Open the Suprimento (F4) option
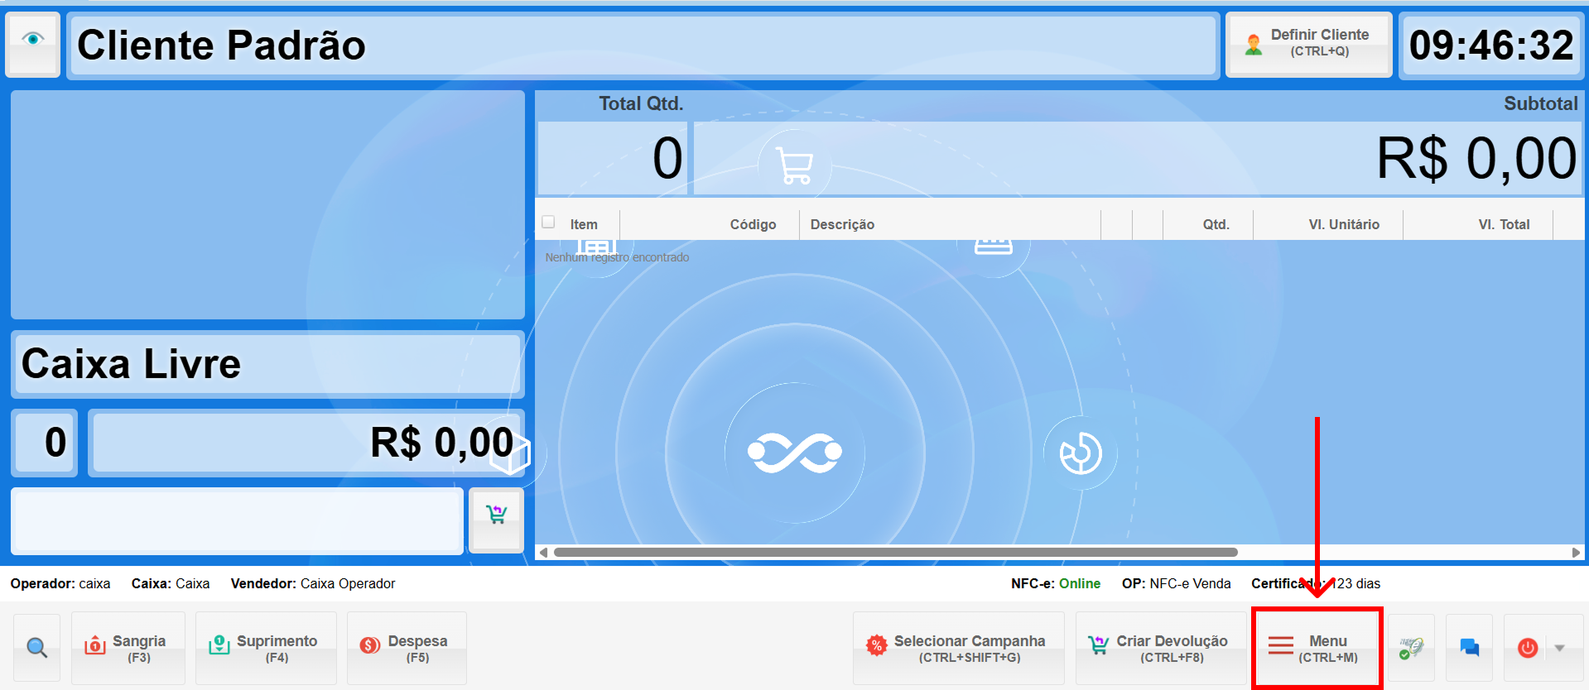1589x690 pixels. [265, 648]
